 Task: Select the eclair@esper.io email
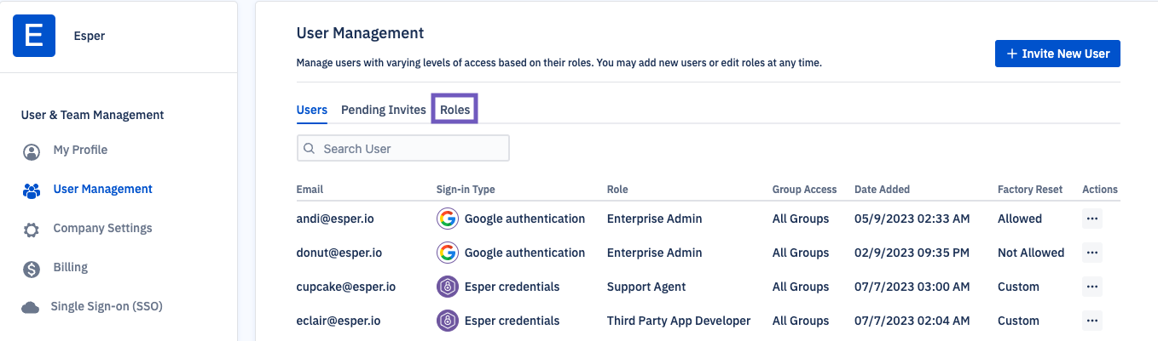click(x=339, y=321)
